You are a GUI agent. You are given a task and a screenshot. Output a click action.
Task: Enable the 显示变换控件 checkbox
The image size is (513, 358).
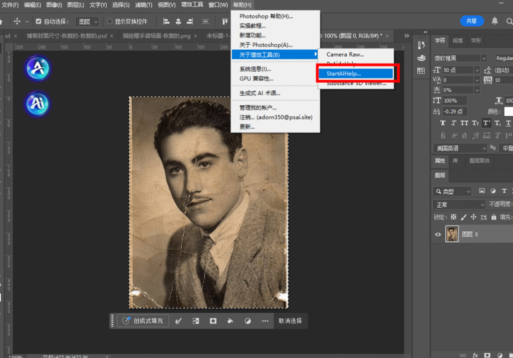pos(110,21)
